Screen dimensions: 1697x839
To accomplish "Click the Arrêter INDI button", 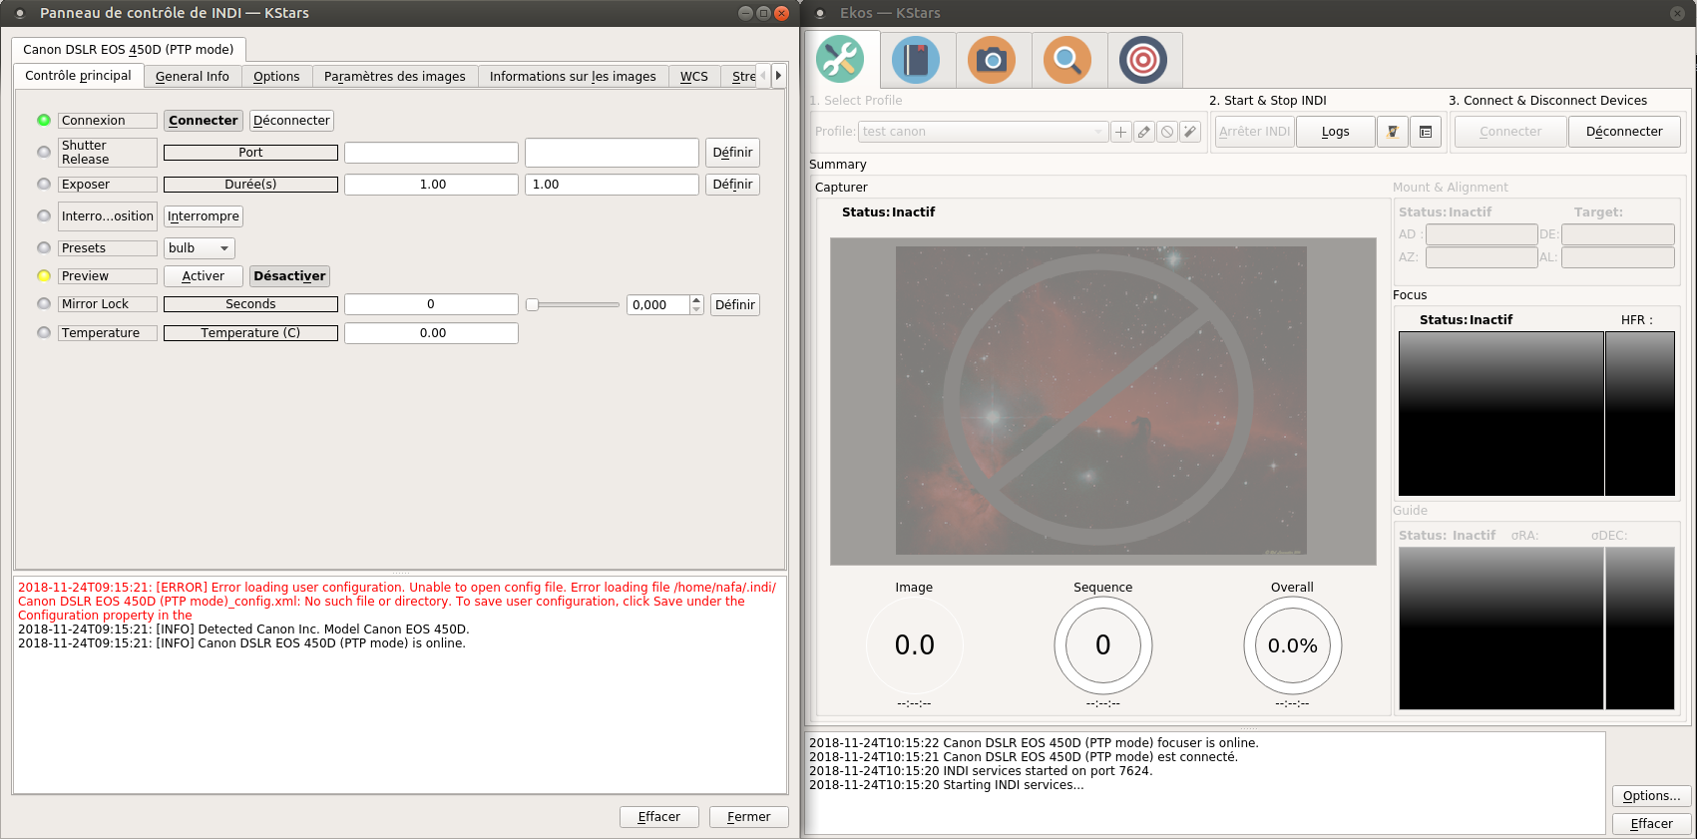I will tap(1255, 132).
